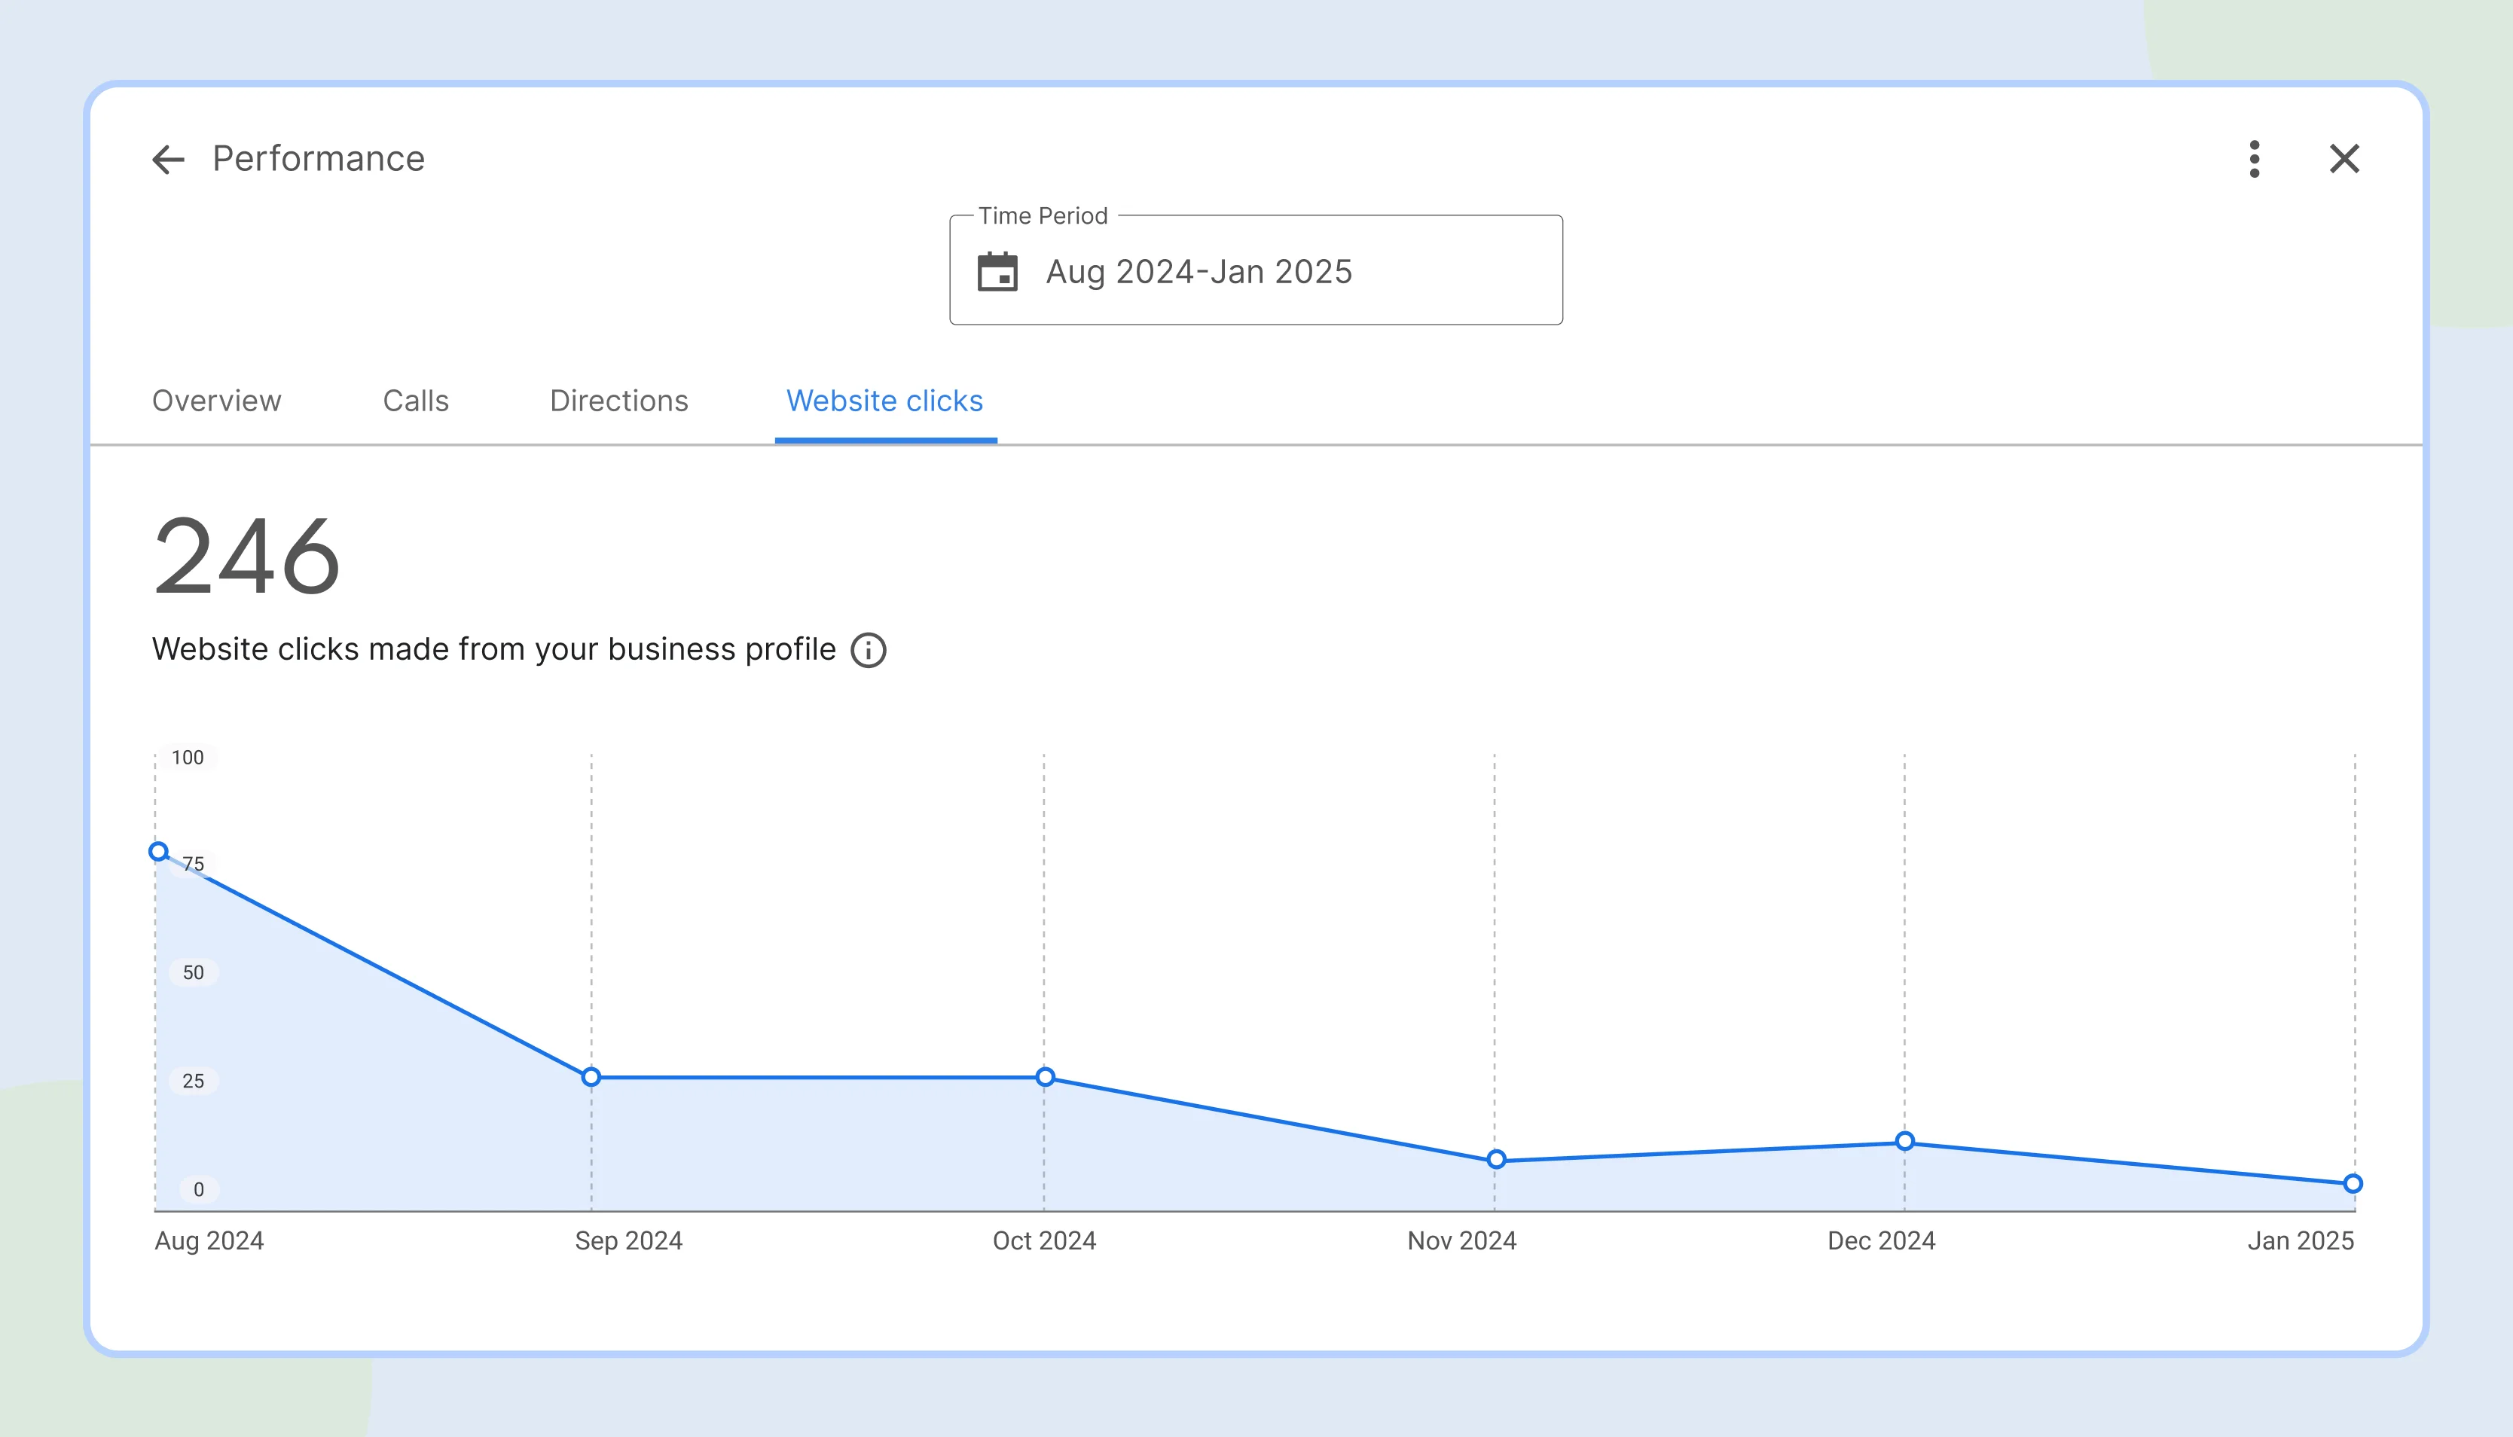2513x1437 pixels.
Task: Open the Time Period date range field
Action: click(1256, 270)
